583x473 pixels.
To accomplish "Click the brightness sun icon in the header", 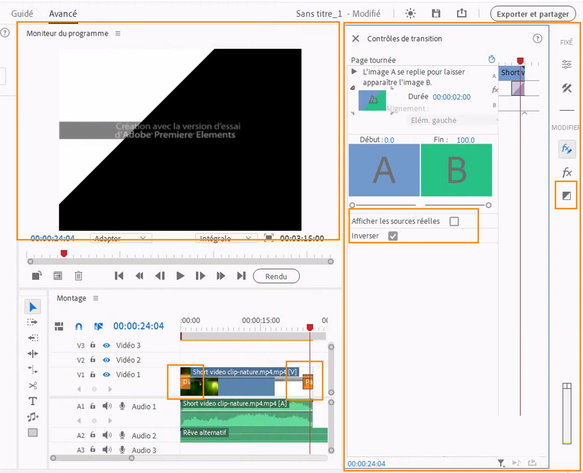I will (410, 13).
